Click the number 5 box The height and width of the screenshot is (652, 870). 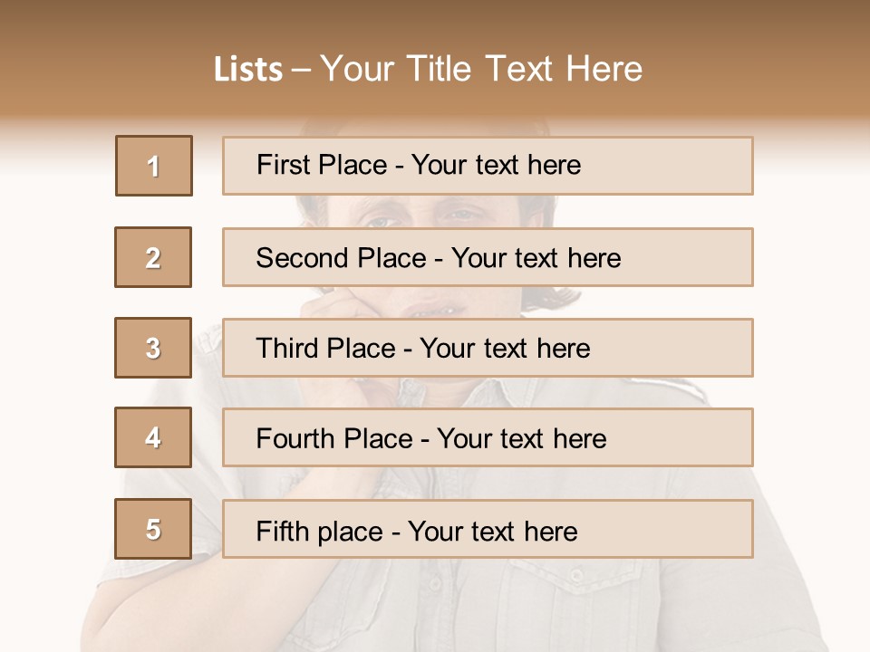(x=153, y=529)
